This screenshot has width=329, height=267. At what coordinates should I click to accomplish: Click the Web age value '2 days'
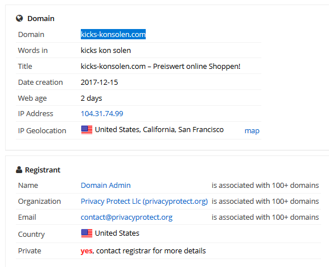[91, 98]
